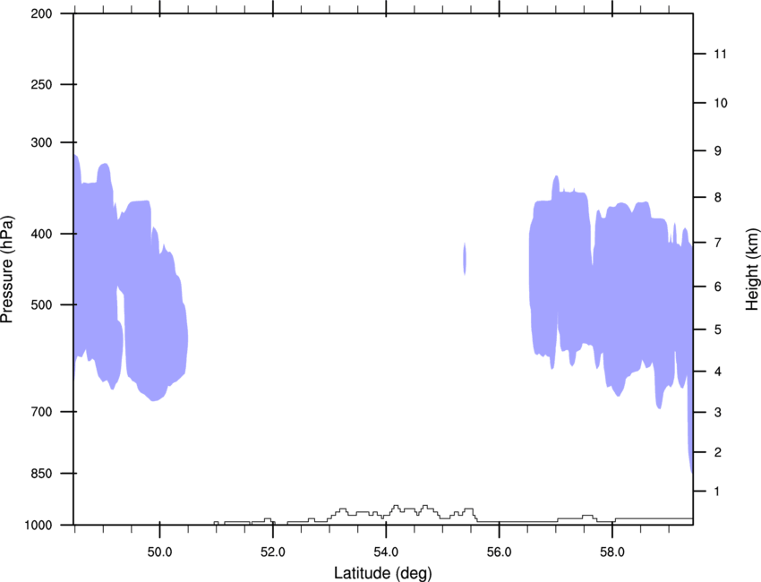Click the terrain outline peak near 54.2°
The width and height of the screenshot is (761, 582).
(x=396, y=506)
